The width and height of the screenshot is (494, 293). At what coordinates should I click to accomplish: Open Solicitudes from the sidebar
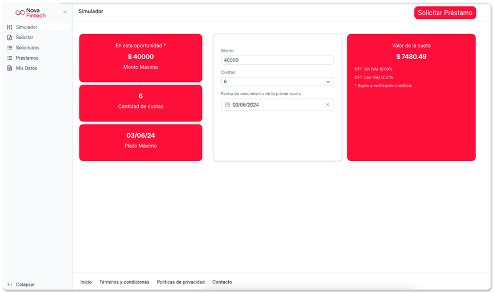(x=27, y=48)
